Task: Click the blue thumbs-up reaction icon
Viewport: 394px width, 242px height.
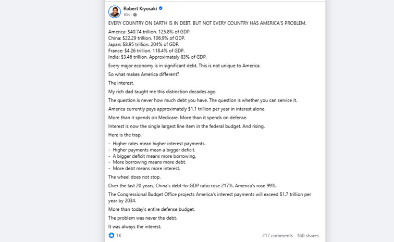Action: tap(112, 235)
